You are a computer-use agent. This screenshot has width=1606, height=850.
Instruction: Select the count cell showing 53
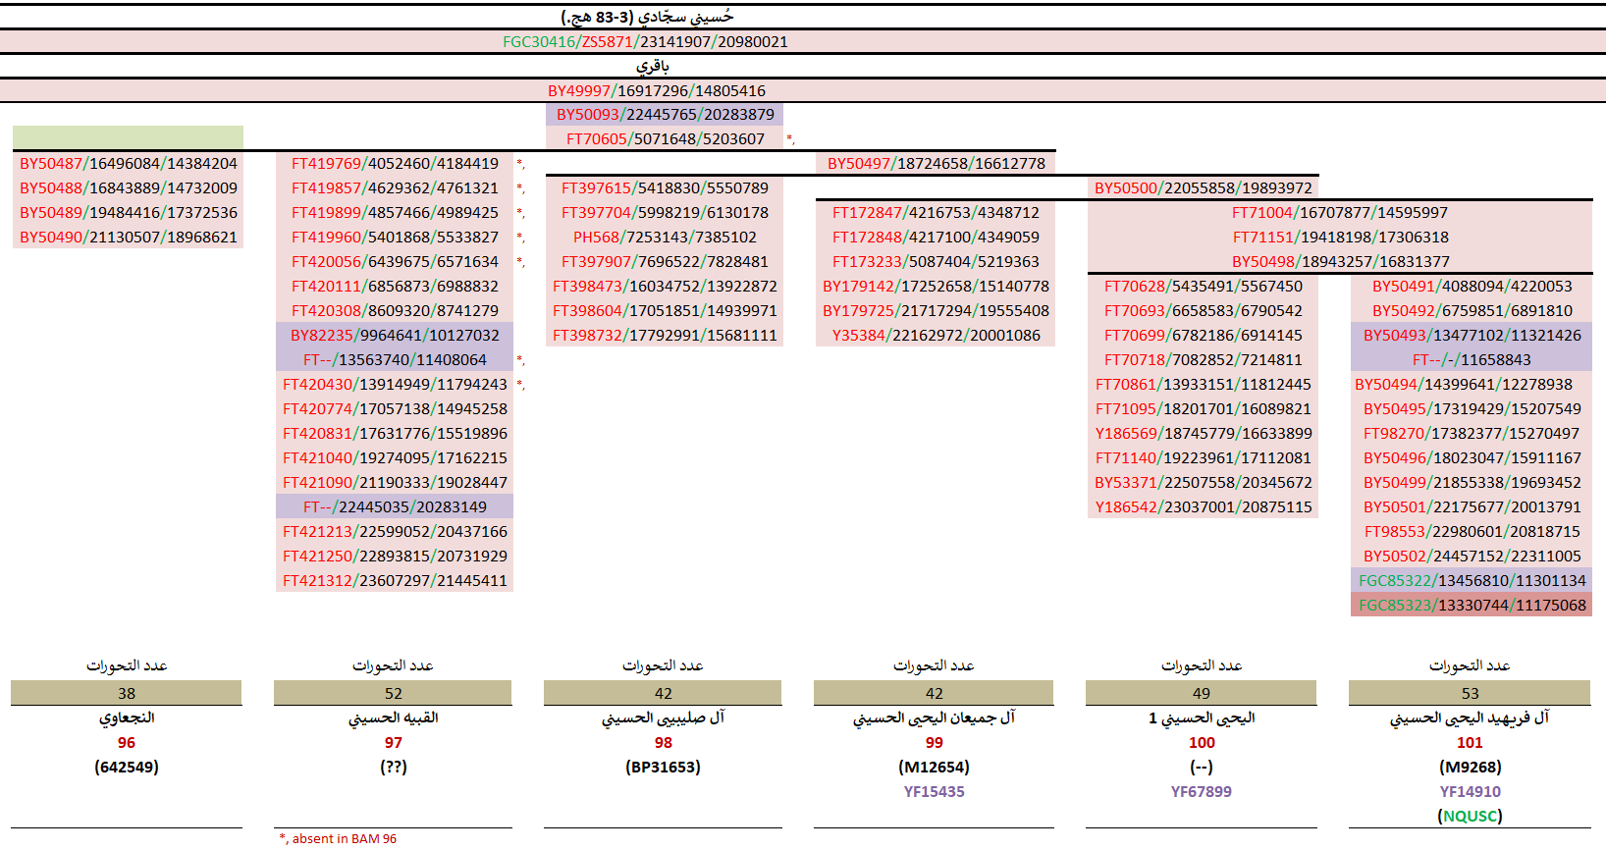[1470, 693]
